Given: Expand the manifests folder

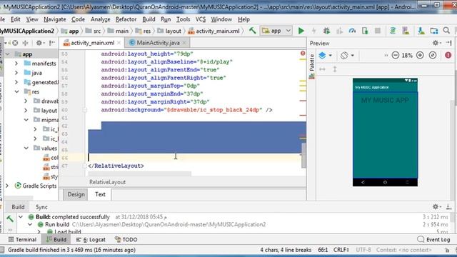Looking at the screenshot, I should 16,64.
